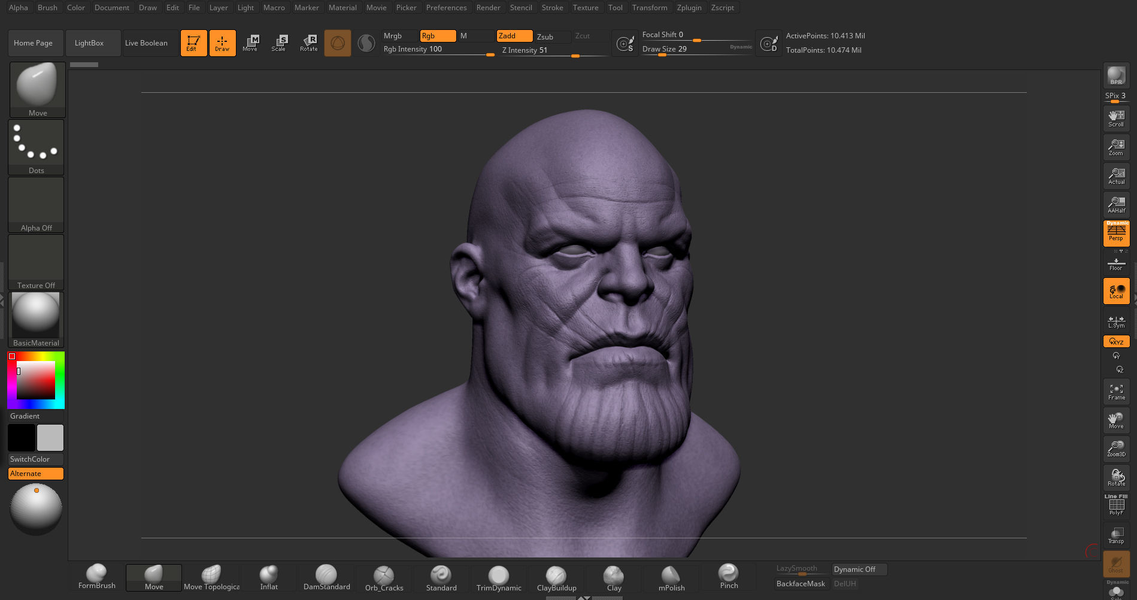The image size is (1137, 600).
Task: Toggle XYZ rotation mode
Action: coord(1116,341)
